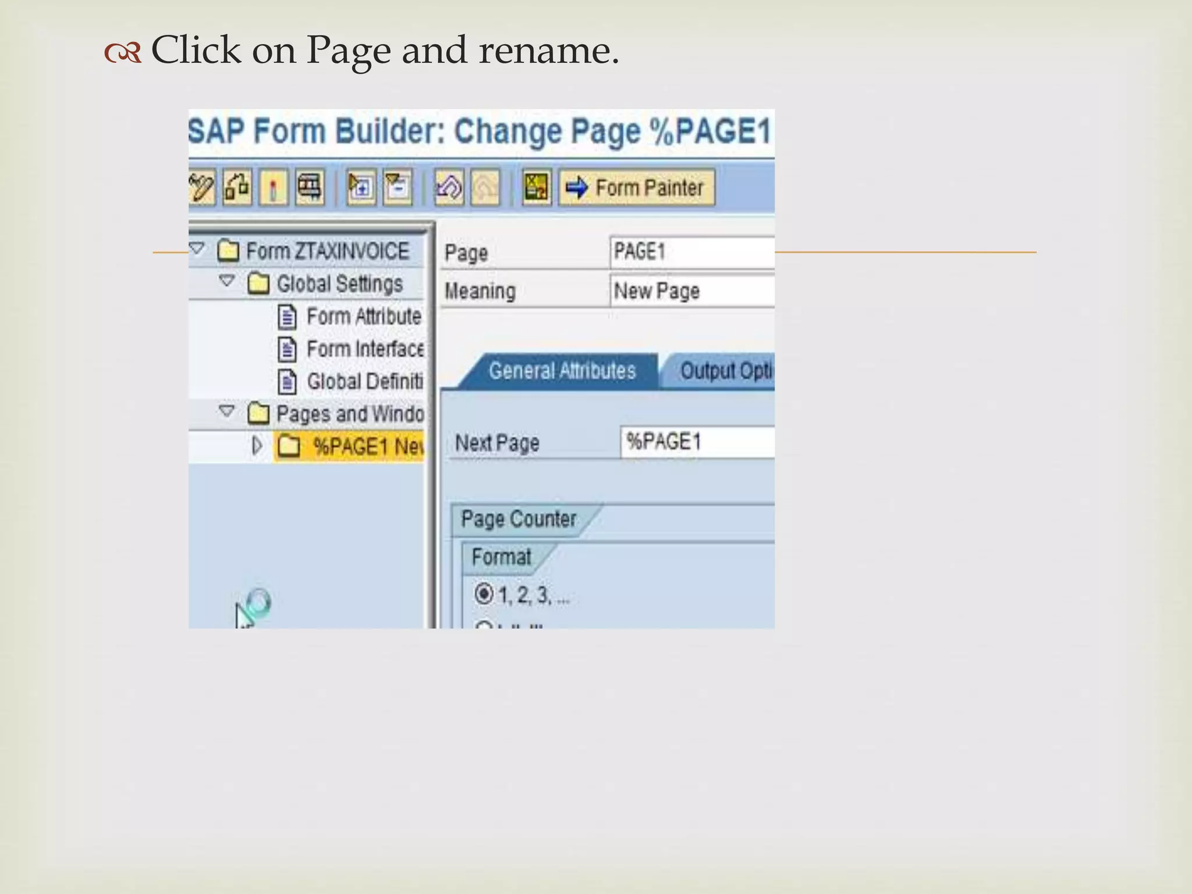
Task: Click the Field List on/off icon
Action: point(536,187)
